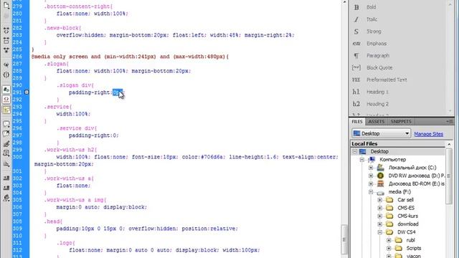Select the Scripts folder
This screenshot has width=459, height=258.
click(413, 249)
